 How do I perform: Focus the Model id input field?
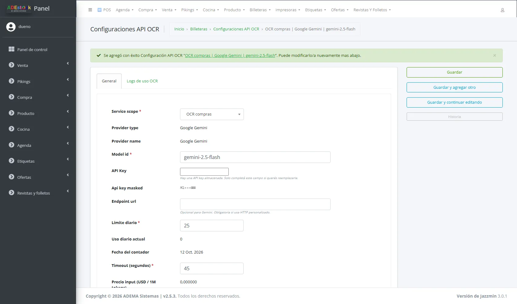coord(255,157)
